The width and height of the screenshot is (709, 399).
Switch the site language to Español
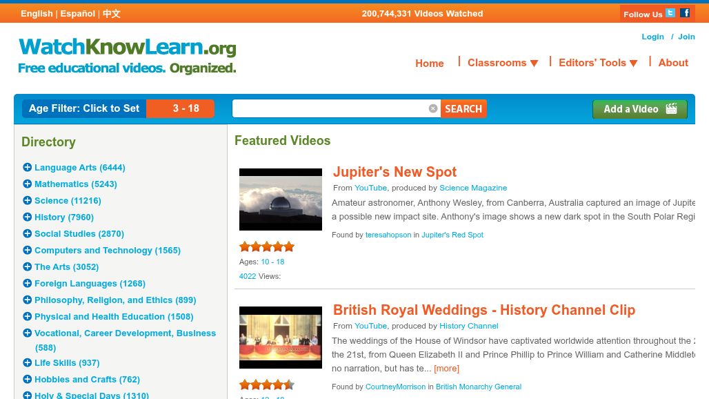coord(78,13)
